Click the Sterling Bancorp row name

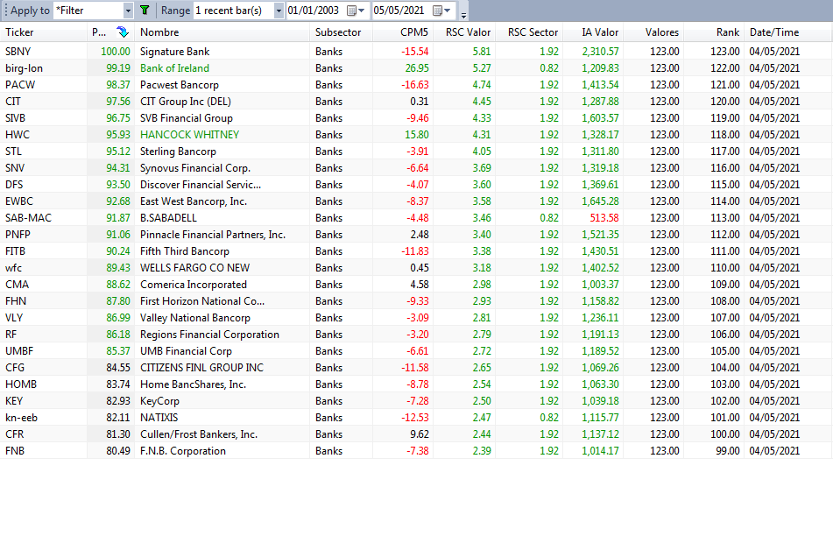(178, 152)
